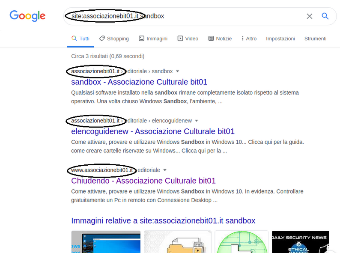
Task: Open Impostazioni settings menu
Action: (x=280, y=39)
